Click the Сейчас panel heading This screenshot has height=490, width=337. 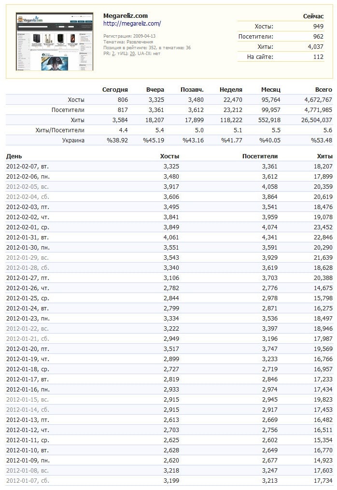pos(313,16)
